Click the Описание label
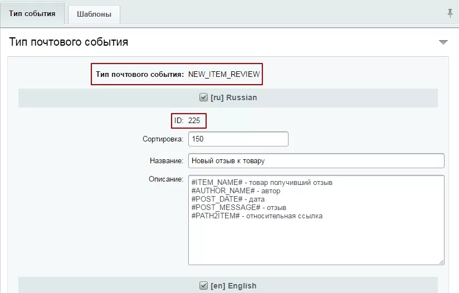Screen dimensions: 459x293 pos(166,179)
